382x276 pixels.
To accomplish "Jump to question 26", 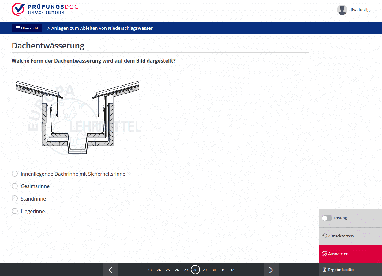I will tap(177, 270).
